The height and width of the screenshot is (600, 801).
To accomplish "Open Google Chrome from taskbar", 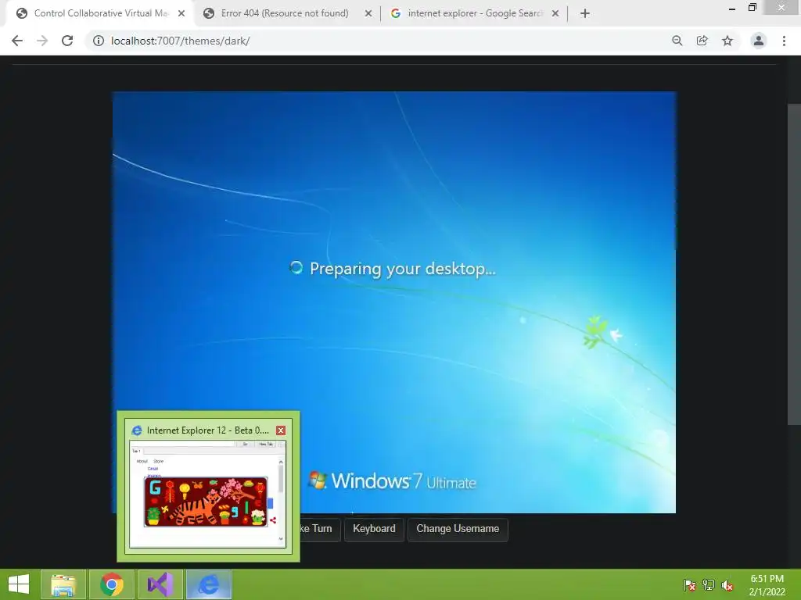I will pyautogui.click(x=112, y=584).
